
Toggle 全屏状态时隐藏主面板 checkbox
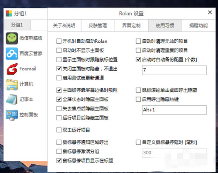click(x=59, y=100)
